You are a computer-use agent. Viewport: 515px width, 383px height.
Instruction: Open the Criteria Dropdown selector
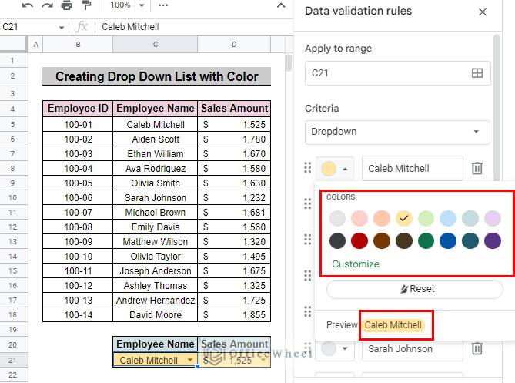(397, 132)
